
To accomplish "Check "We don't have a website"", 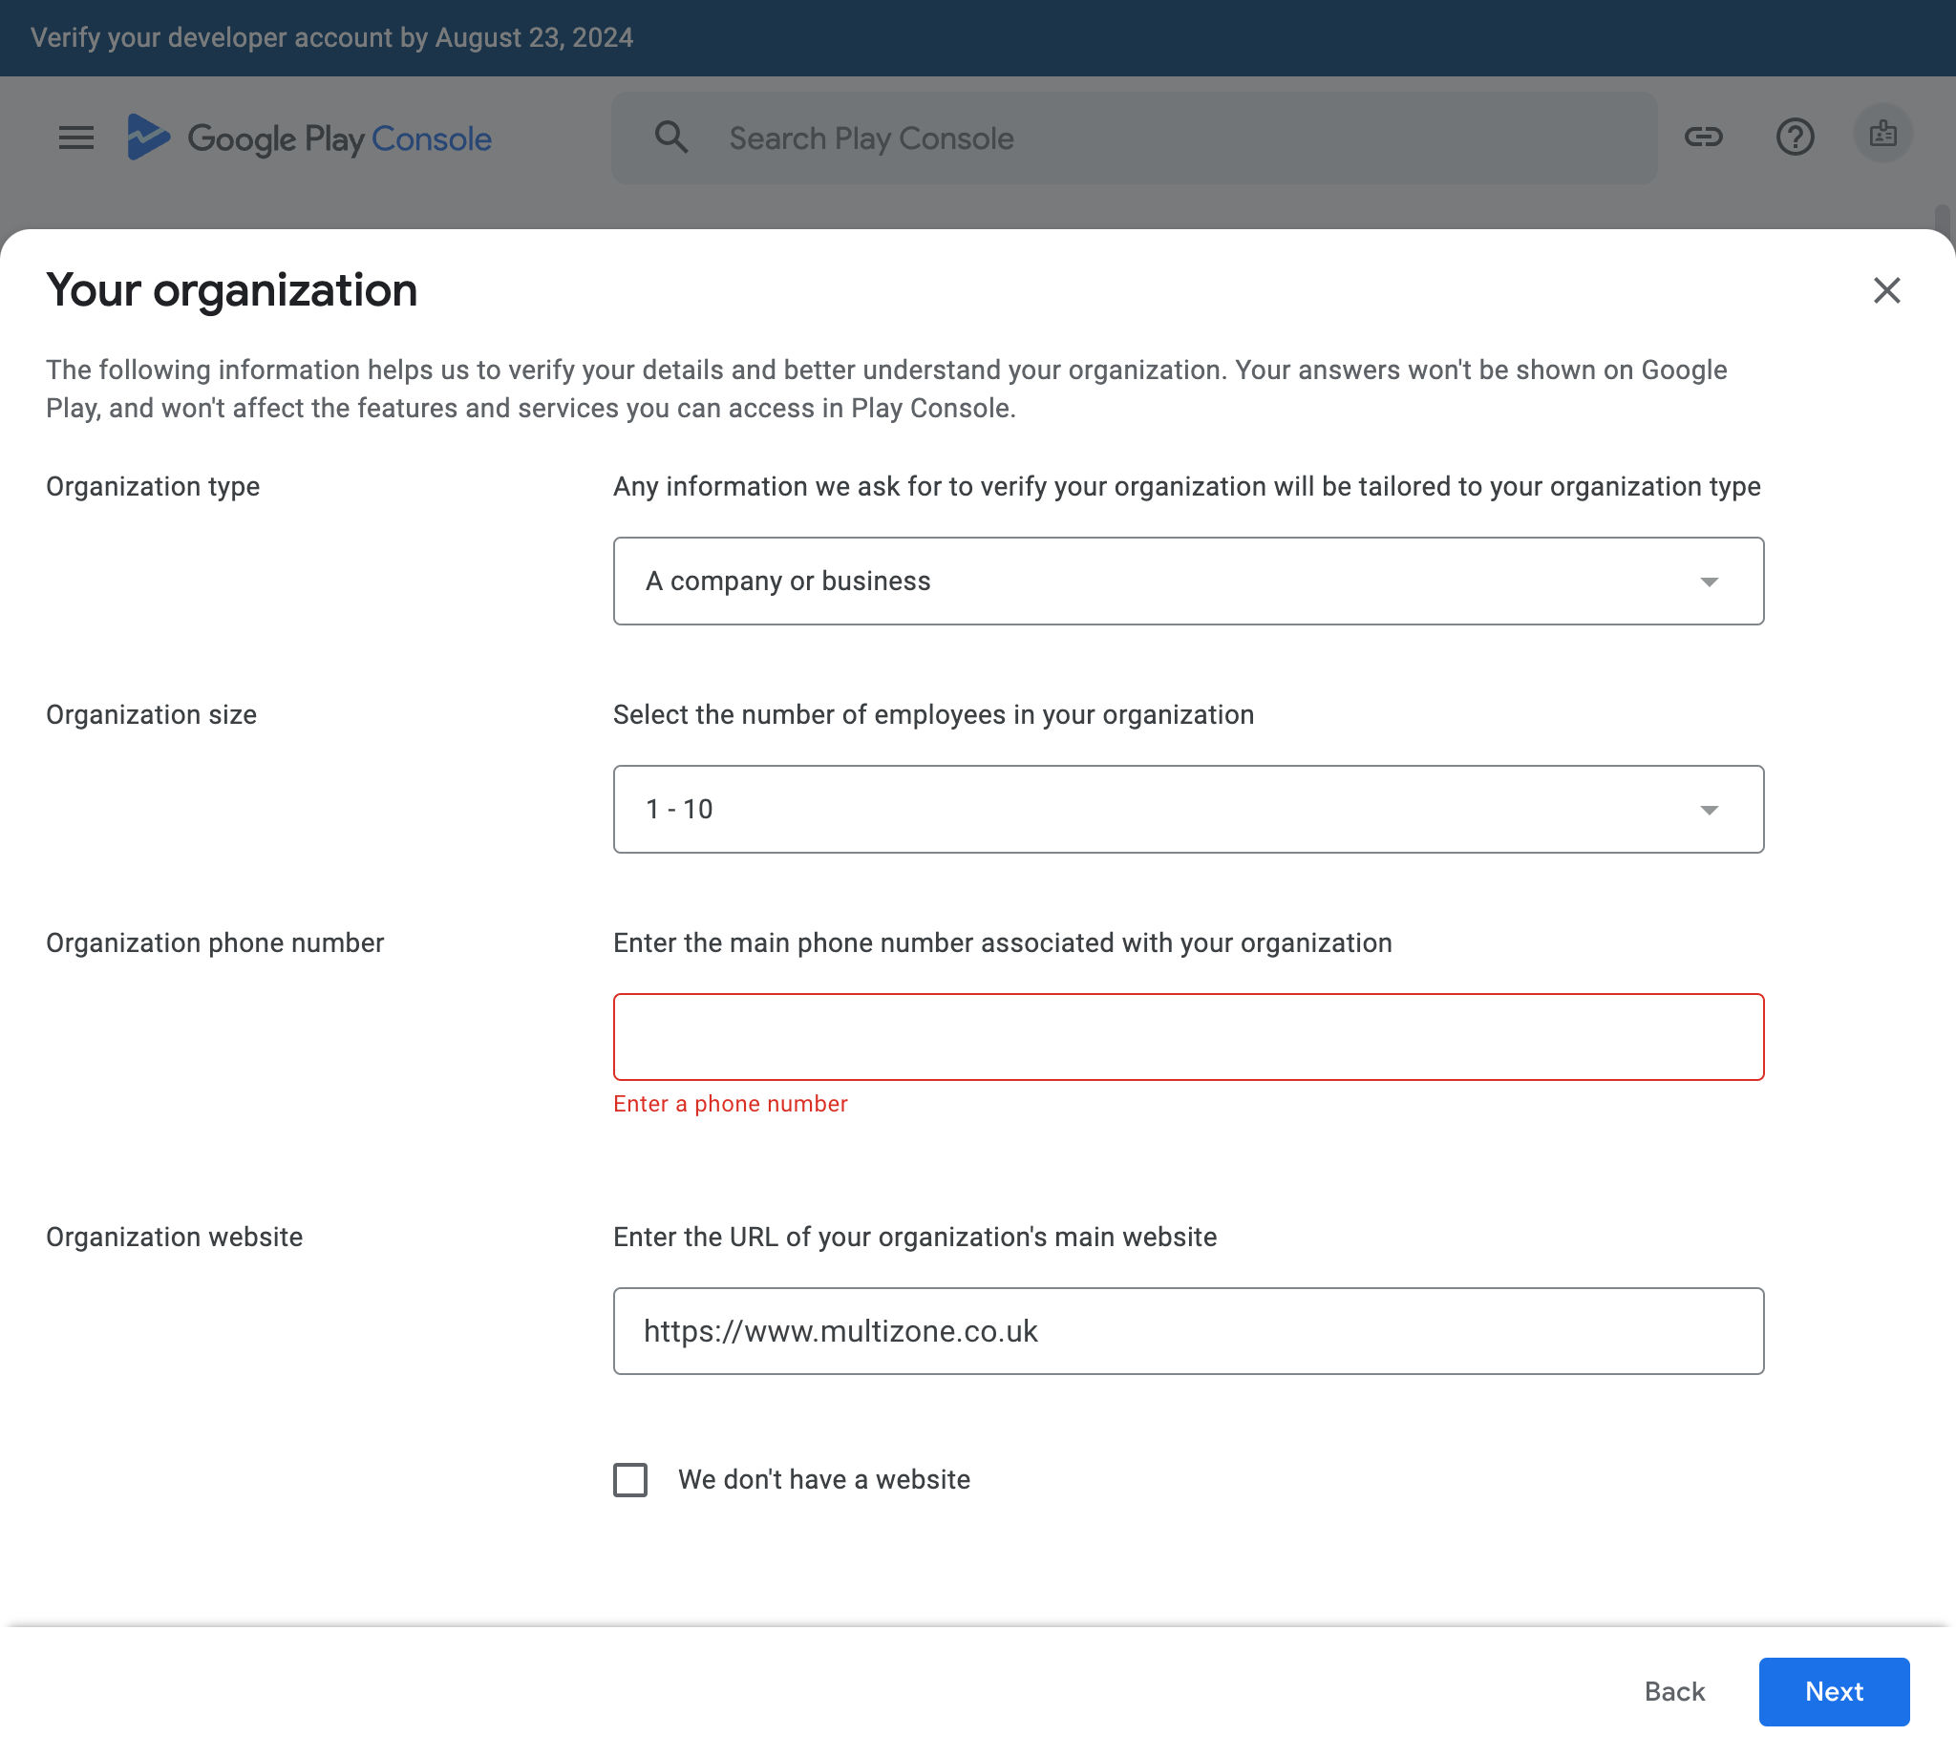I will (629, 1479).
